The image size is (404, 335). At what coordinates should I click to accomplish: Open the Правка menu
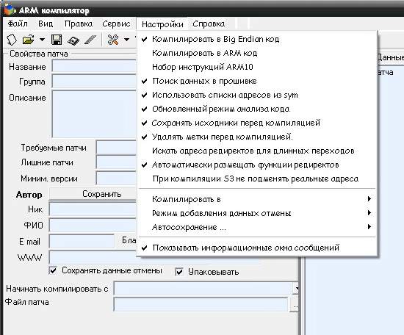click(x=79, y=24)
